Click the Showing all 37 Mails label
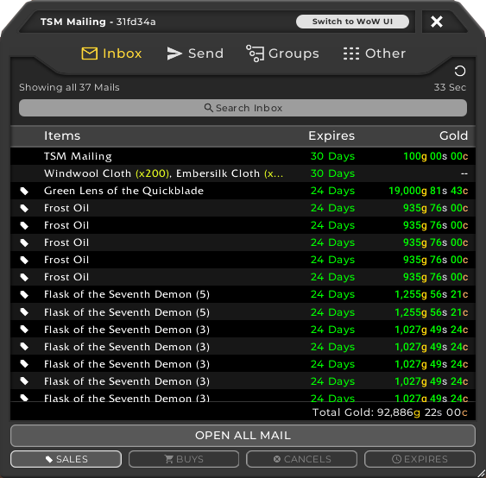The image size is (486, 478). point(69,87)
